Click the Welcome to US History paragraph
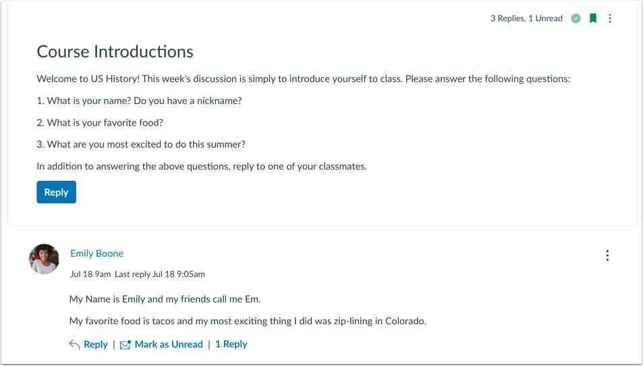Image resolution: width=643 pixels, height=366 pixels. pos(304,79)
